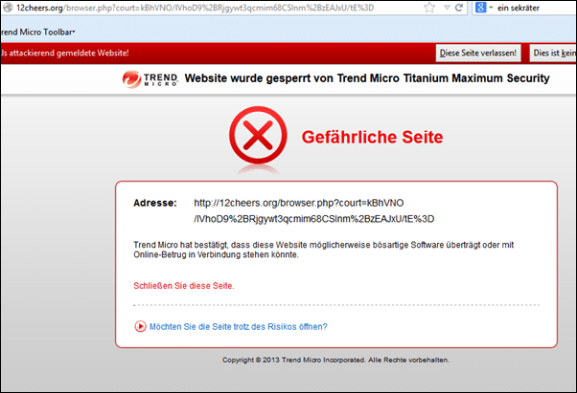
Task: Click the red arrow icon beside 'Möchten Sie'
Action: [x=140, y=326]
